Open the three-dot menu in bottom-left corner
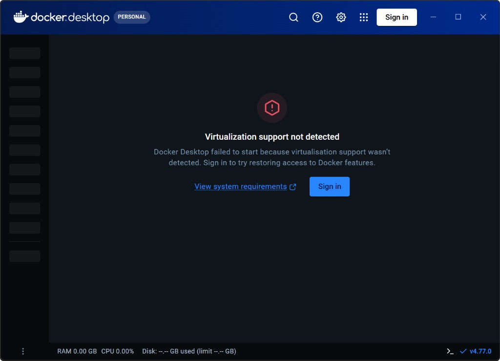Viewport: 500px width, 361px height. [x=23, y=351]
